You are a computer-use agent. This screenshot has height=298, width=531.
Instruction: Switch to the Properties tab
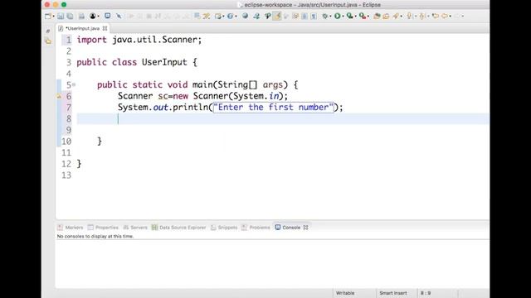pos(103,228)
